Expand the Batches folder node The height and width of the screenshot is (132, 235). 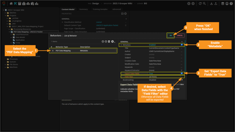[x=5, y=13]
